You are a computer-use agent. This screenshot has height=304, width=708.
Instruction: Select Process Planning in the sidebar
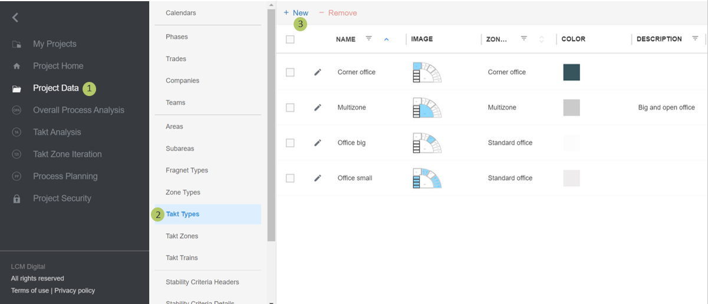[x=65, y=176]
